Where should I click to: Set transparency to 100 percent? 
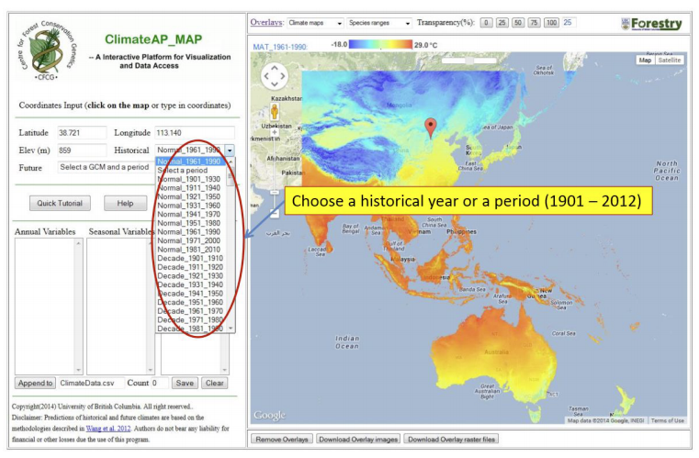551,23
